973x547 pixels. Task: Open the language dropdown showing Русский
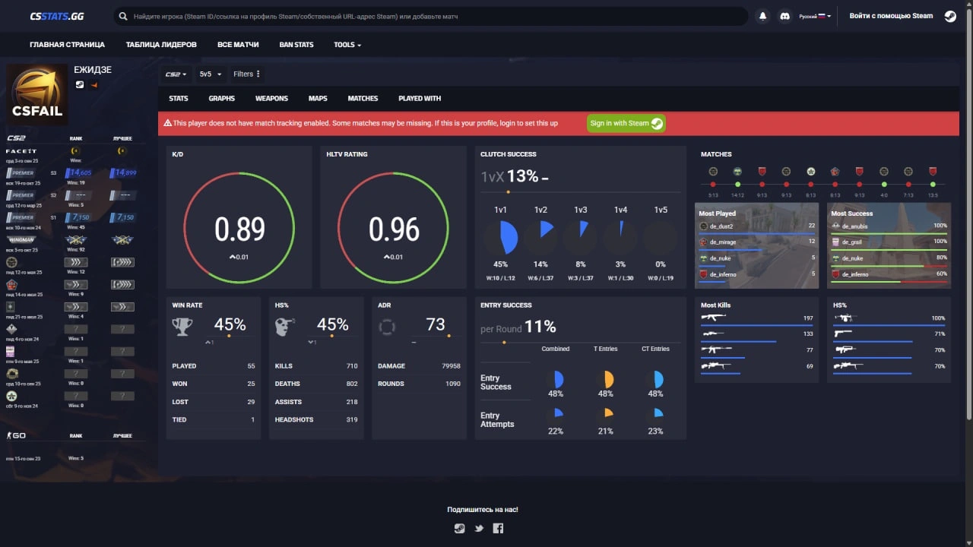coord(815,16)
